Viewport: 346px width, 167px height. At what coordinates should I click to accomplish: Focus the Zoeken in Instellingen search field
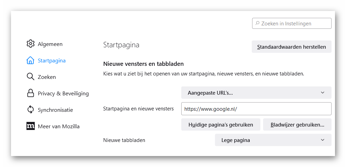[x=294, y=23]
